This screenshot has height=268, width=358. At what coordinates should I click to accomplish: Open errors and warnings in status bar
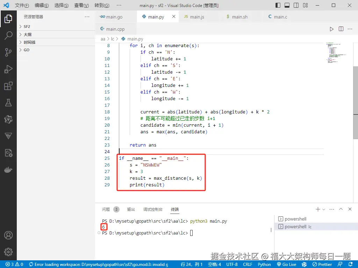click(x=14, y=265)
